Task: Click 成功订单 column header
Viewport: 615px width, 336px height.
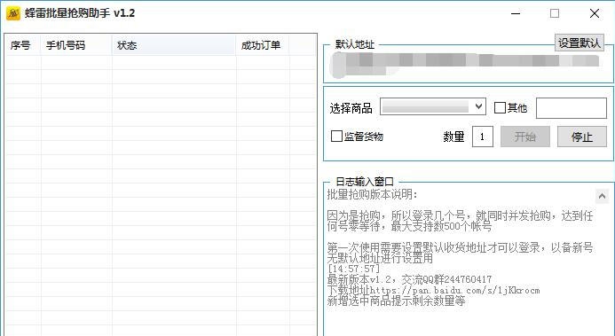Action: [x=263, y=45]
